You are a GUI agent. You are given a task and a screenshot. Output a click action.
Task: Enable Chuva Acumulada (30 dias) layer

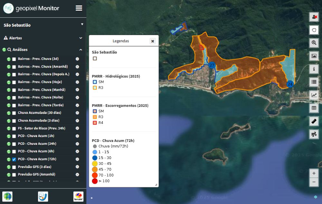pyautogui.click(x=14, y=113)
